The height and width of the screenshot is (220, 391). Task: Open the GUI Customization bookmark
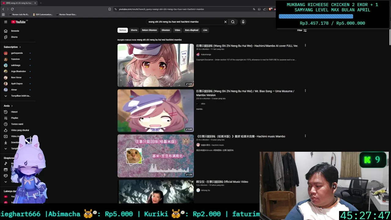[x=42, y=14]
